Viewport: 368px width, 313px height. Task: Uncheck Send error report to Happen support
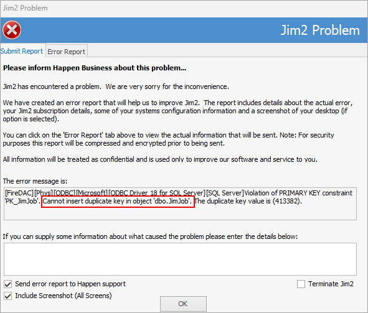(x=7, y=284)
